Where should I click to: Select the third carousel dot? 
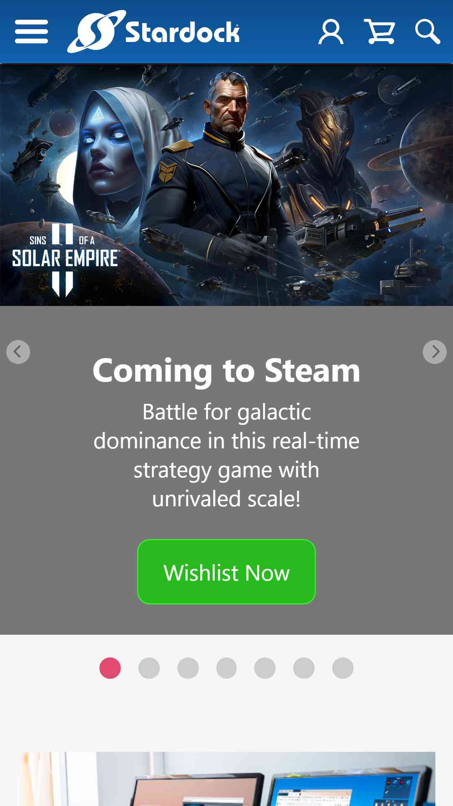coord(188,668)
